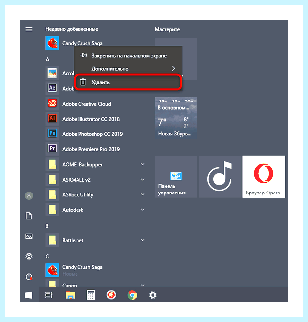Click the Photoshop Ps icon
This screenshot has width=308, height=322.
coord(52,133)
